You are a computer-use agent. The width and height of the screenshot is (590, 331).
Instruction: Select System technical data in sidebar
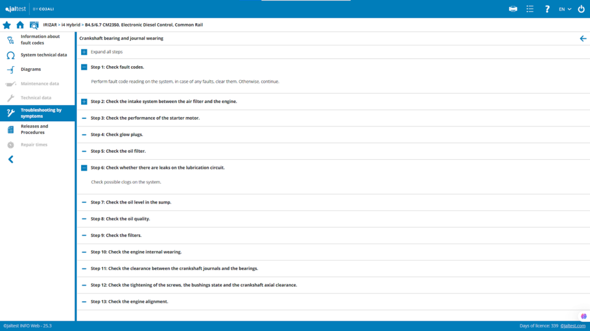[43, 55]
